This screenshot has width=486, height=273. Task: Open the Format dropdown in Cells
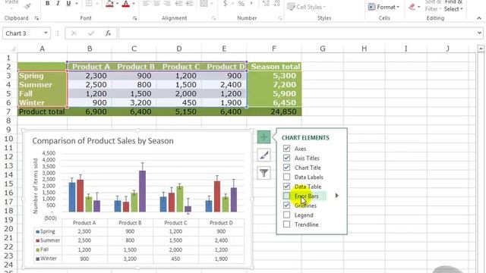[383, 7]
